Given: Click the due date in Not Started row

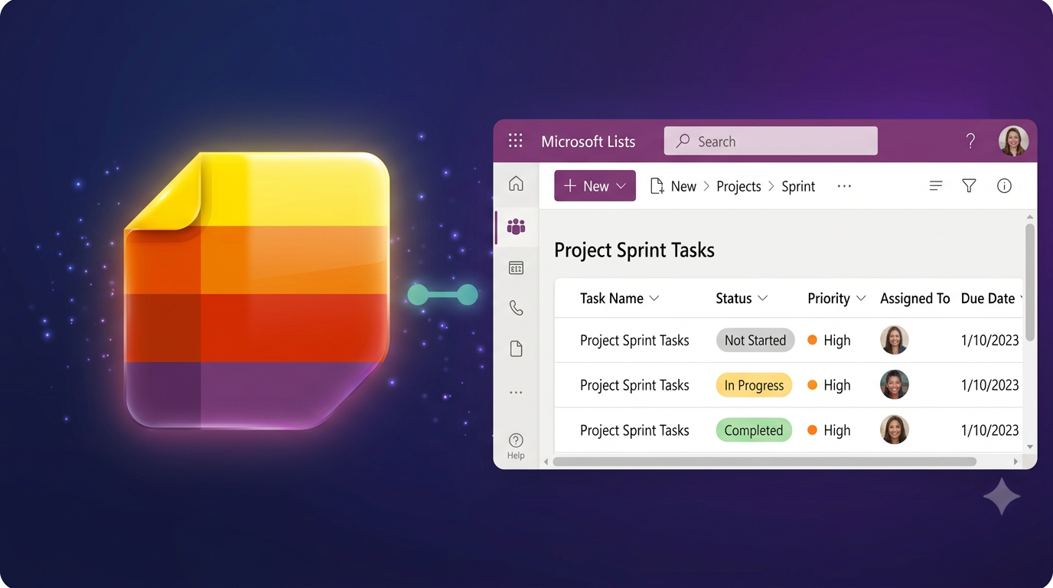Looking at the screenshot, I should 990,341.
